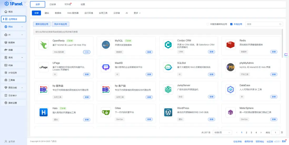
Task: Install Redis with 安装 button
Action: [x=274, y=52]
